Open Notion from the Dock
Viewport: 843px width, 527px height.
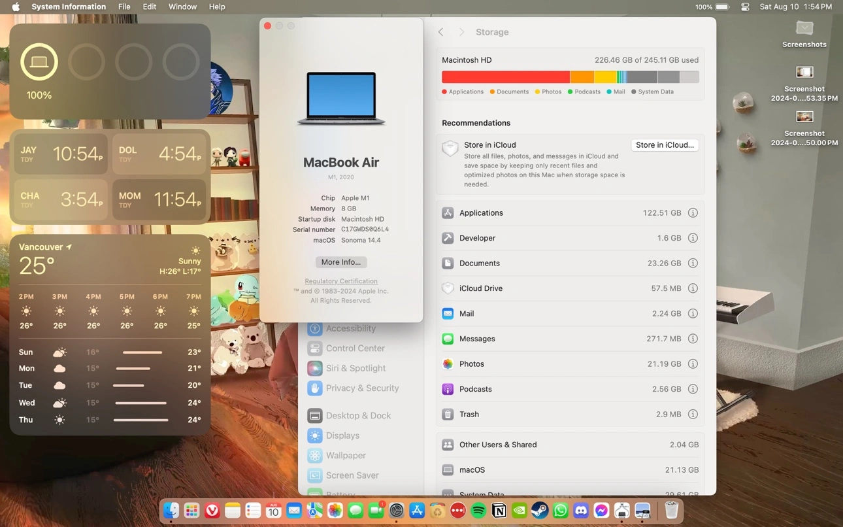click(499, 510)
